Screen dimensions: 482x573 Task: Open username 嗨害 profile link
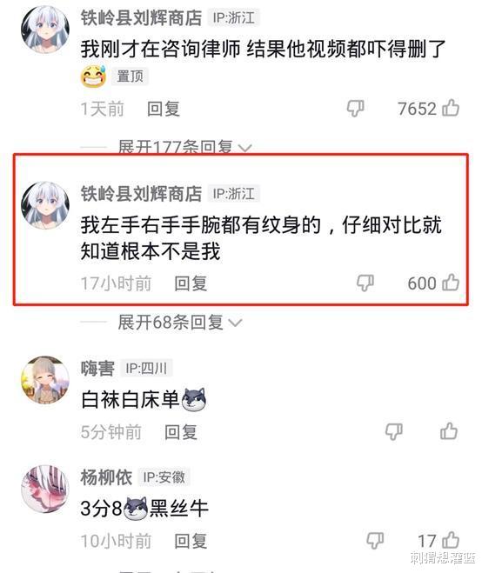(97, 369)
